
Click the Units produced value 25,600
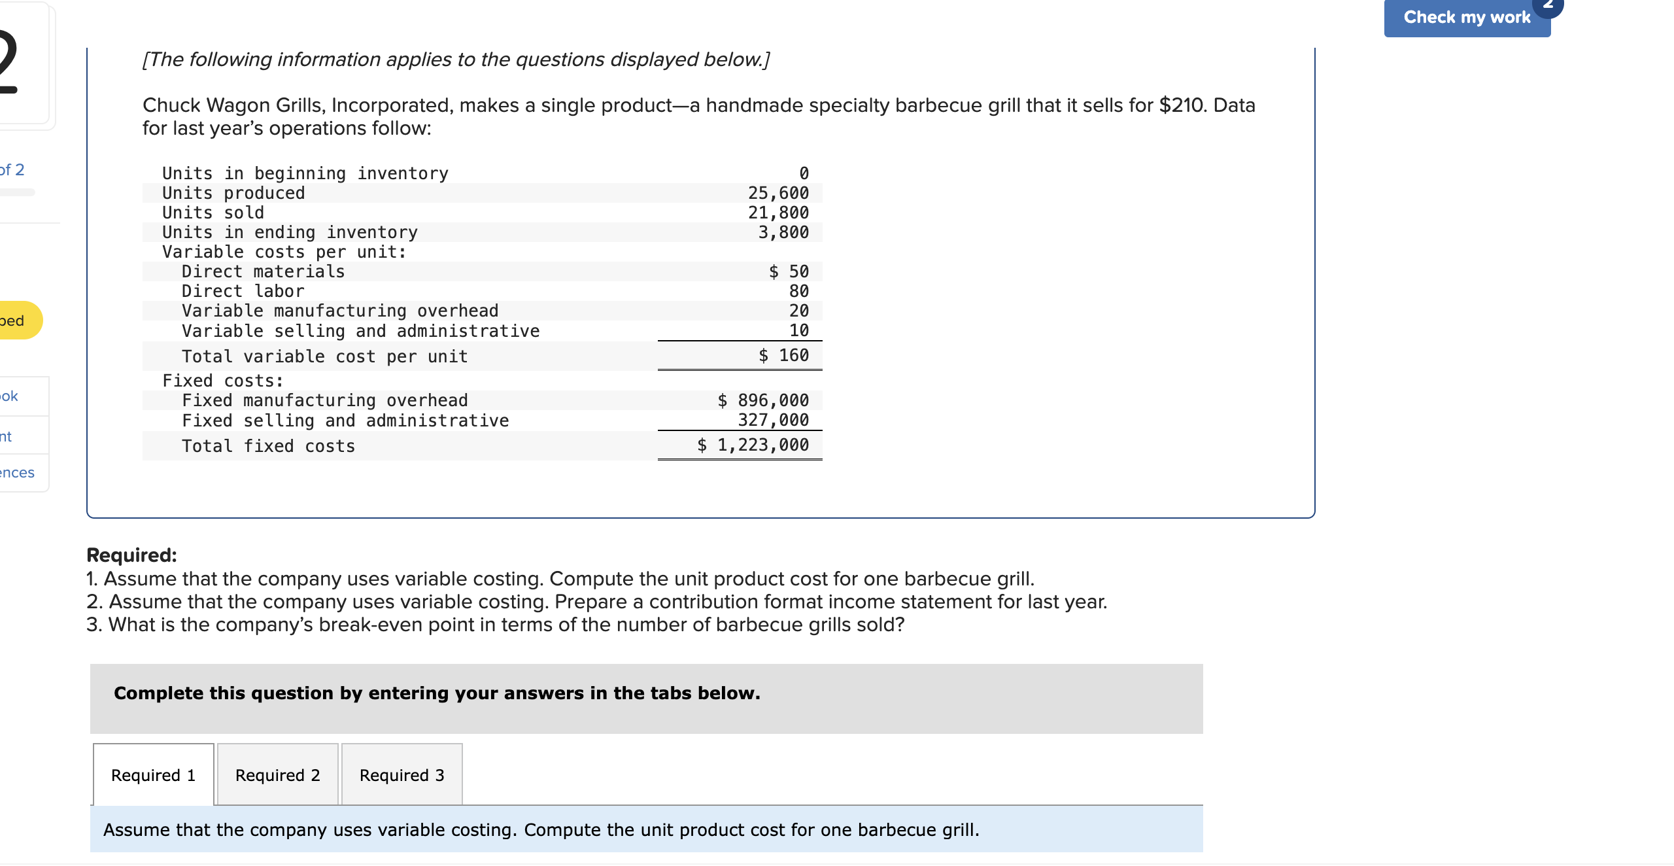(777, 193)
